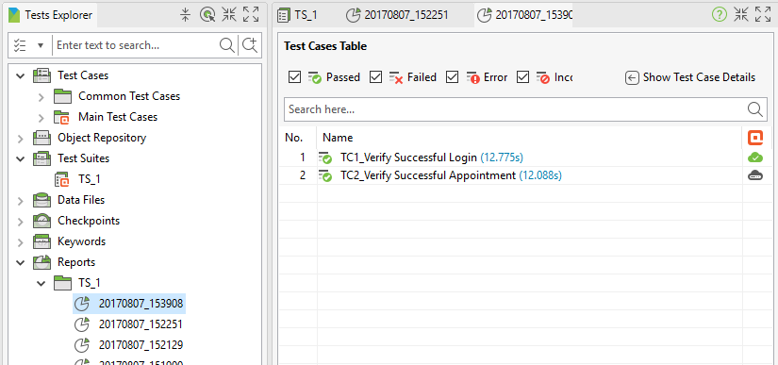Expand the Keywords node
Viewport: 778px width, 365px height.
tap(21, 242)
